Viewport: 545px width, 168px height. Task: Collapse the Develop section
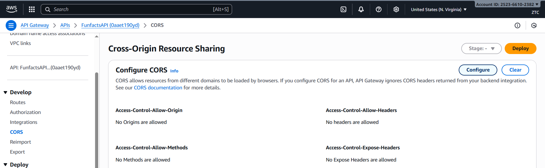pyautogui.click(x=5, y=92)
